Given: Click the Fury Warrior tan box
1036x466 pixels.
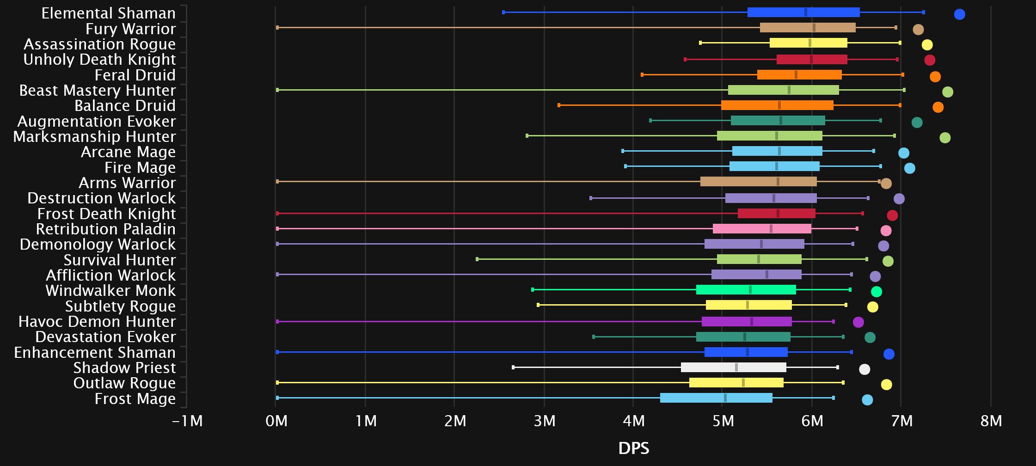Looking at the screenshot, I should click(x=807, y=28).
